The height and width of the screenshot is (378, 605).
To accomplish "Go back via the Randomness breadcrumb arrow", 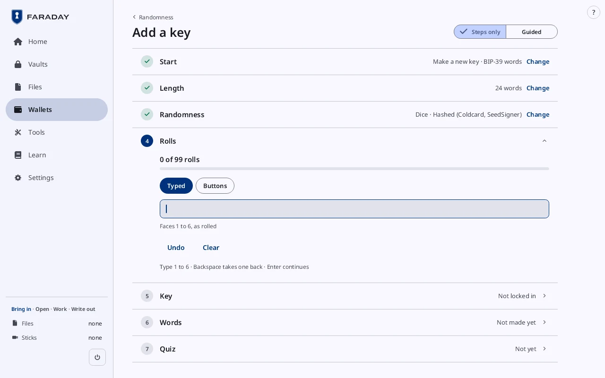I will 134,17.
